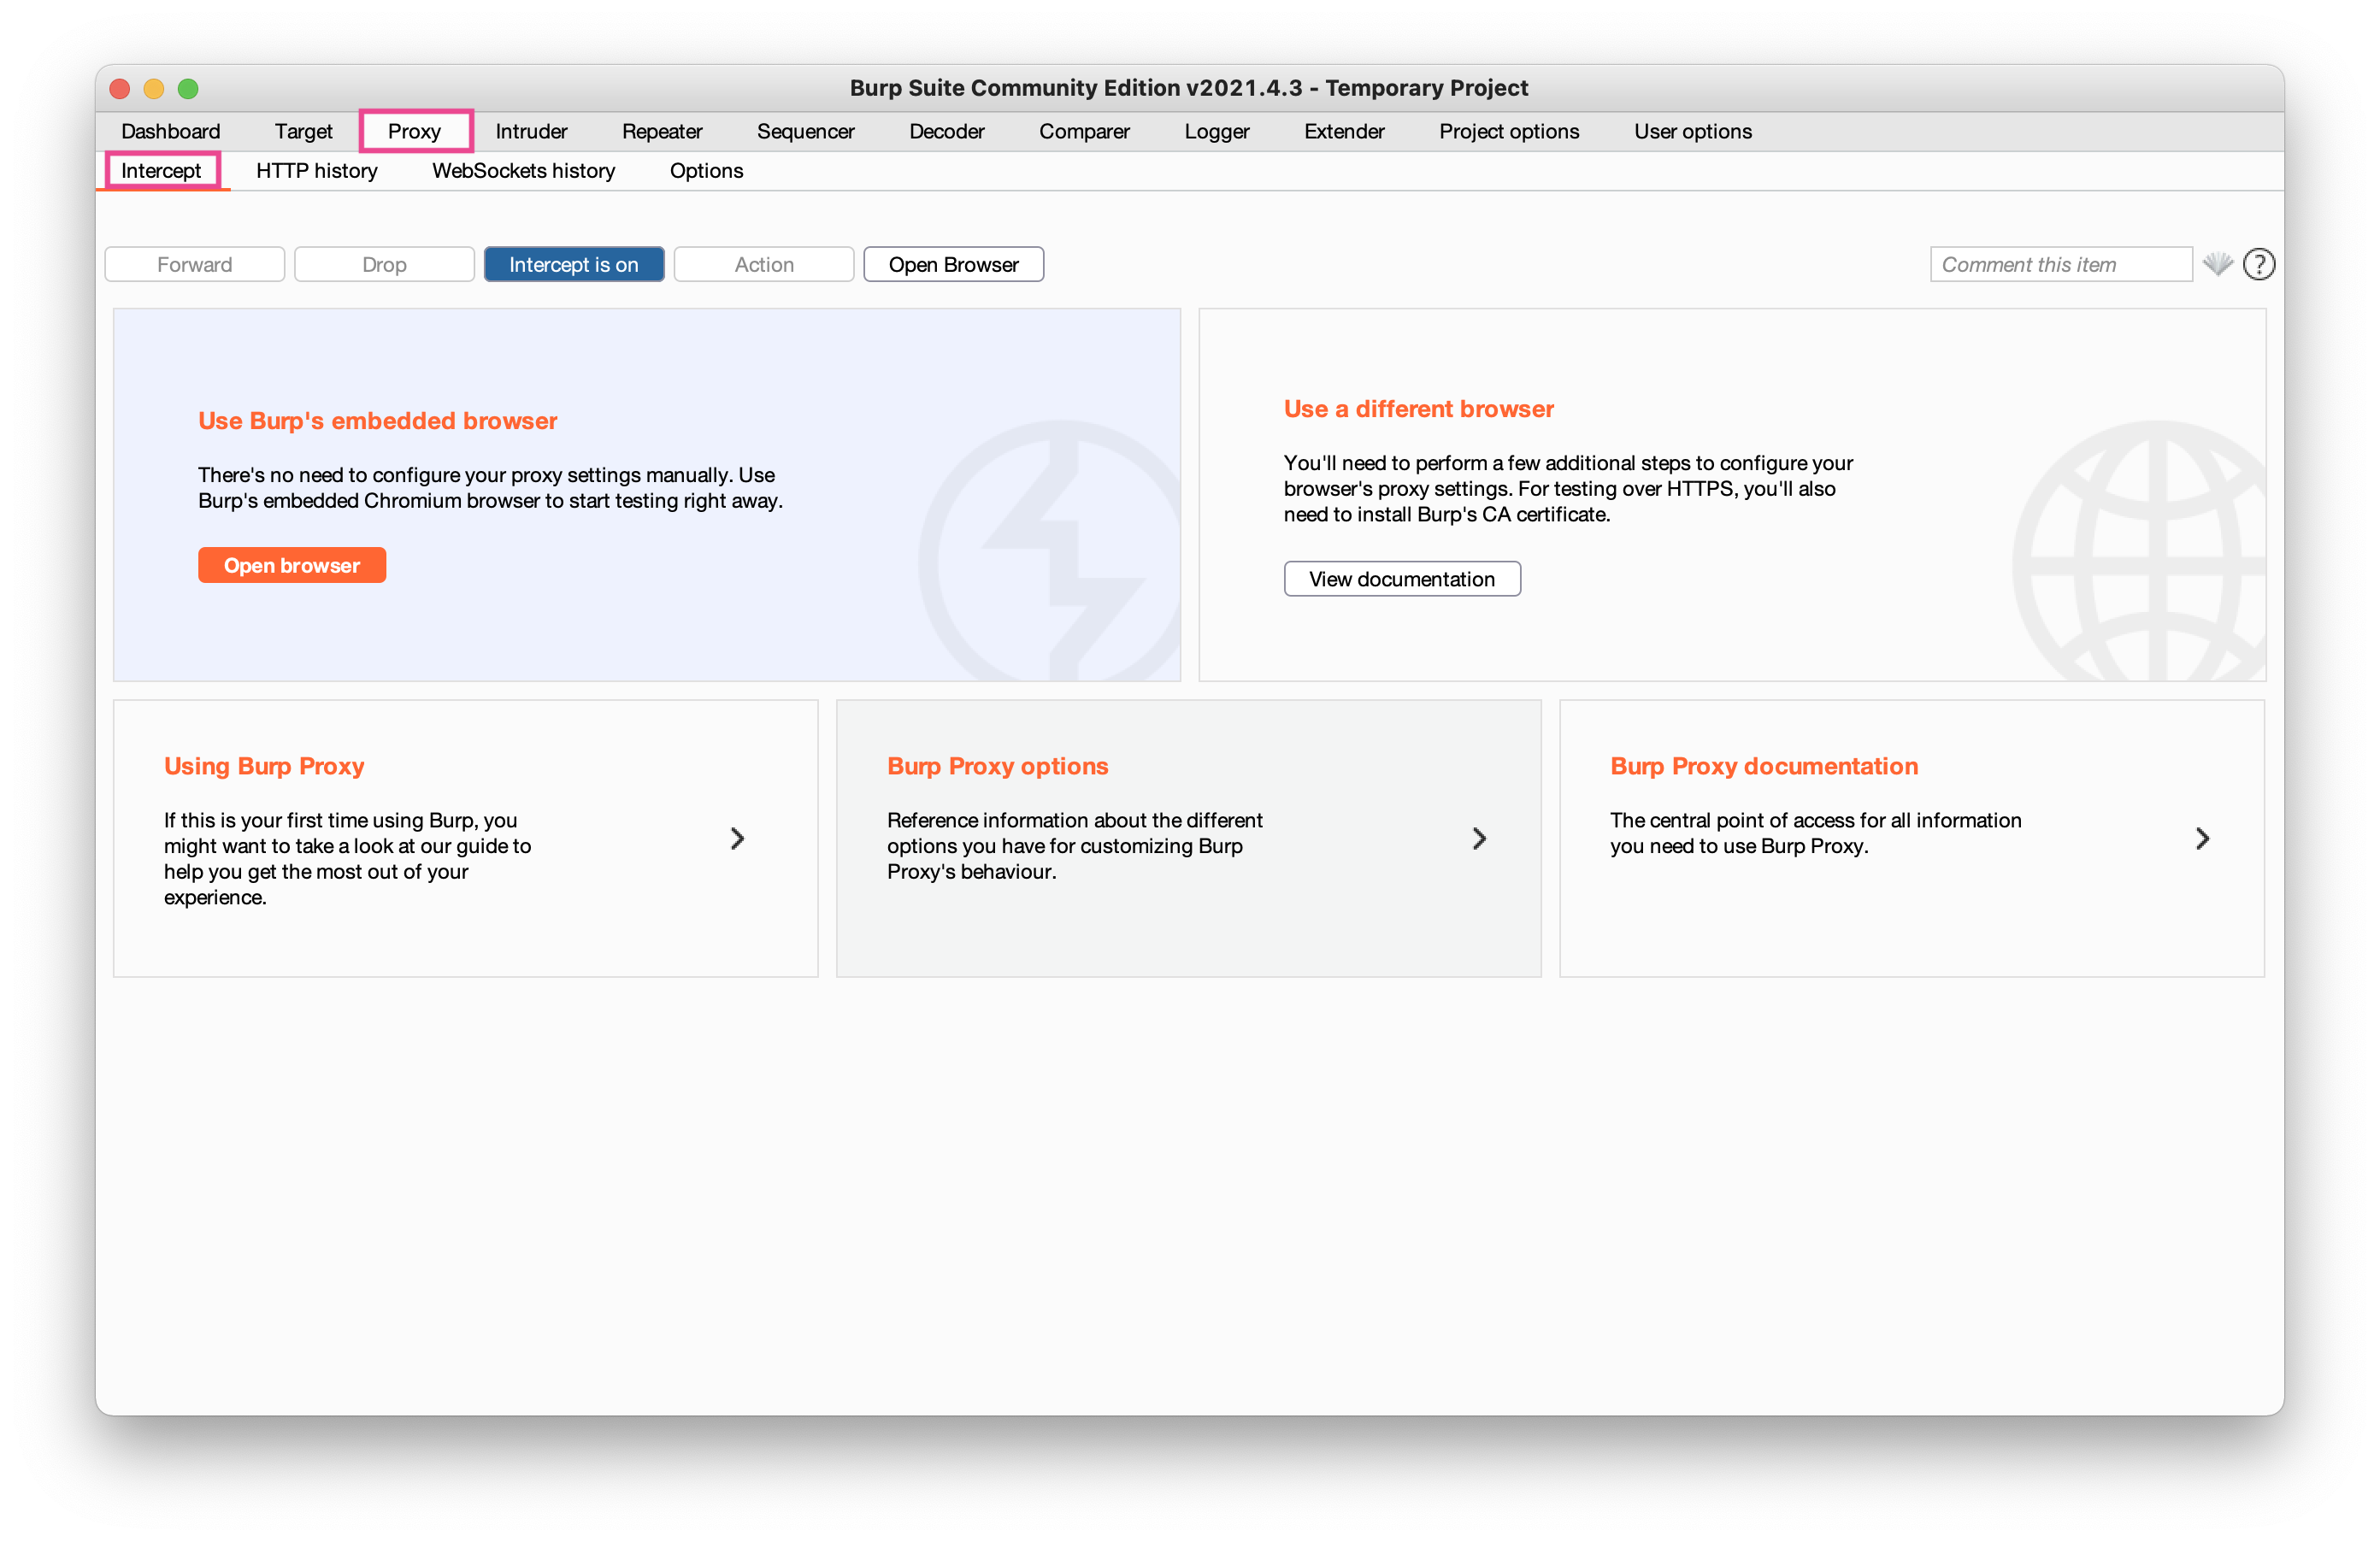
Task: Click the Use a different browser heading
Action: pyautogui.click(x=1418, y=409)
